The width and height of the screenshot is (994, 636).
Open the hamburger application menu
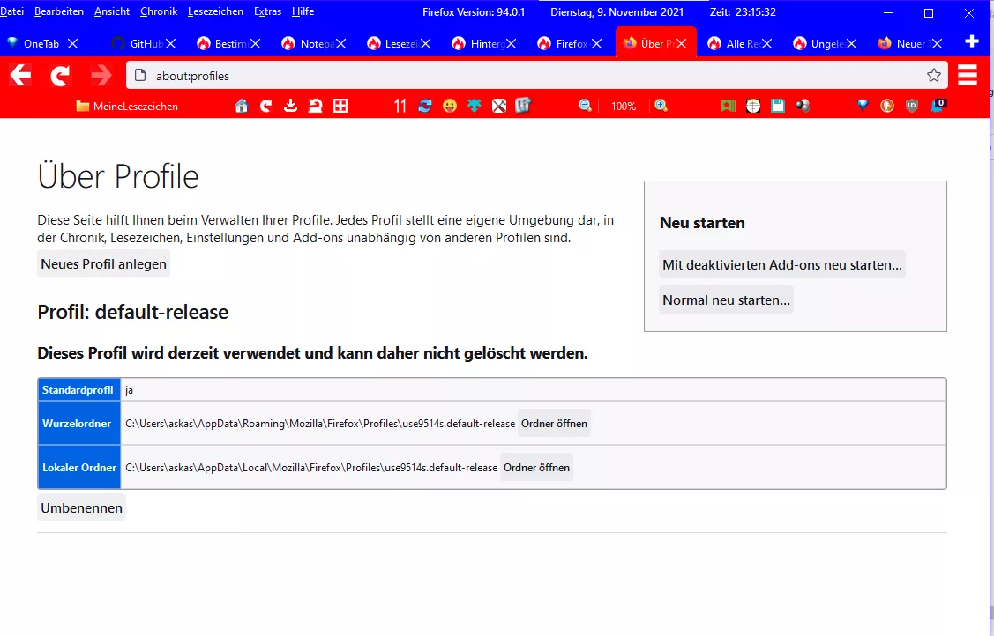point(968,75)
